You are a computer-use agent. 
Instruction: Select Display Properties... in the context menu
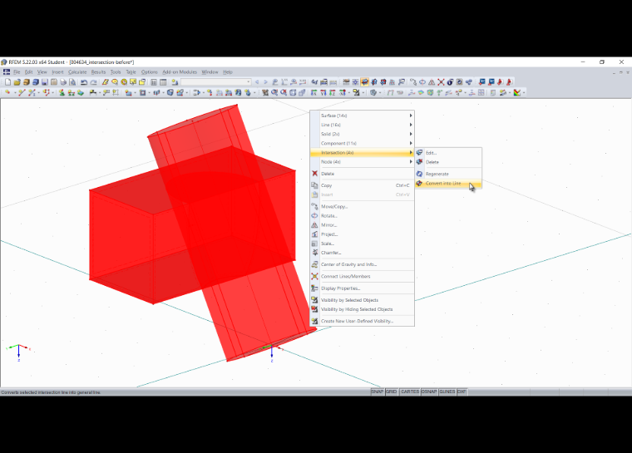coord(362,288)
